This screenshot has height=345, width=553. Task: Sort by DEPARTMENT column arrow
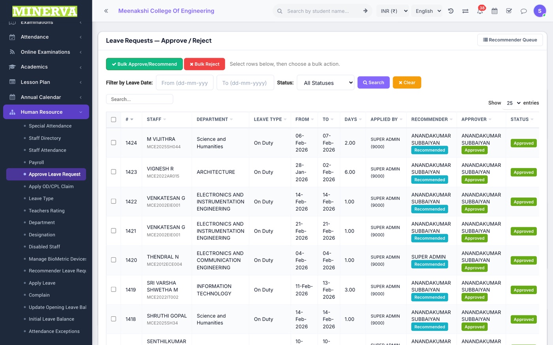coord(231,119)
